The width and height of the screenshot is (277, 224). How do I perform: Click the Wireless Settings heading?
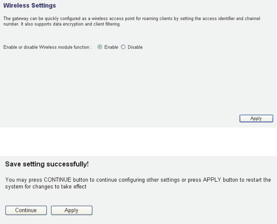[29, 6]
